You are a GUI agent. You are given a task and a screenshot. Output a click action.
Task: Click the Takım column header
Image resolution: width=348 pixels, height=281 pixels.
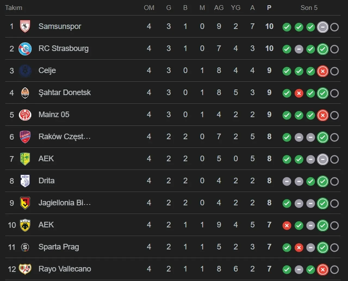click(x=13, y=8)
